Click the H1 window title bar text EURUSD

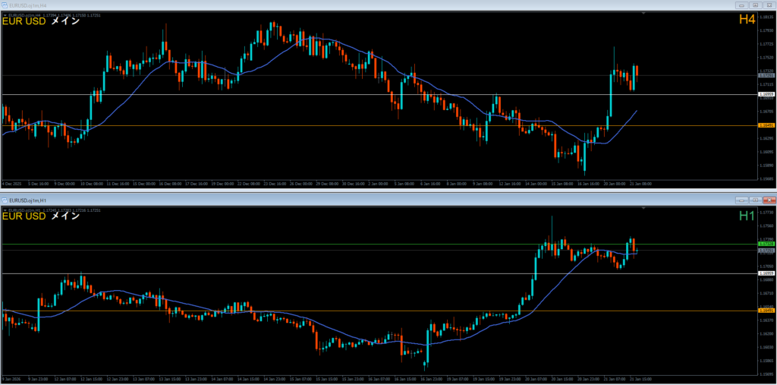tap(30, 200)
